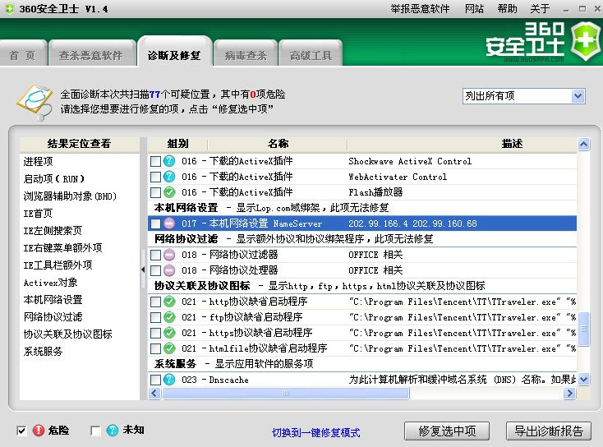
Task: Click the question-mark icon beside Shockwave ActiveX Control
Action: click(x=169, y=161)
